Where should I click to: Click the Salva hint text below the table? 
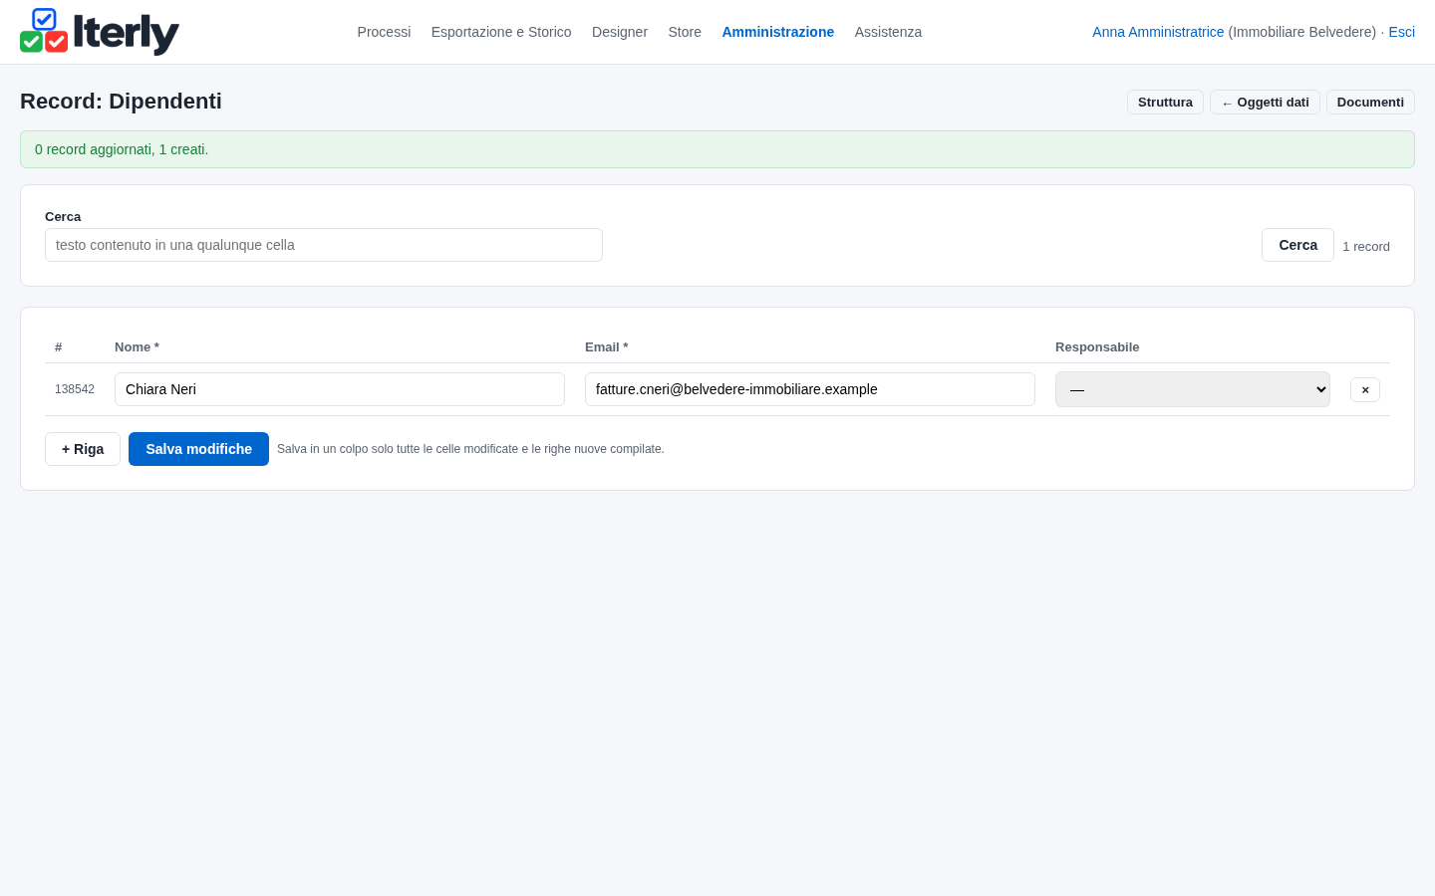pos(470,449)
